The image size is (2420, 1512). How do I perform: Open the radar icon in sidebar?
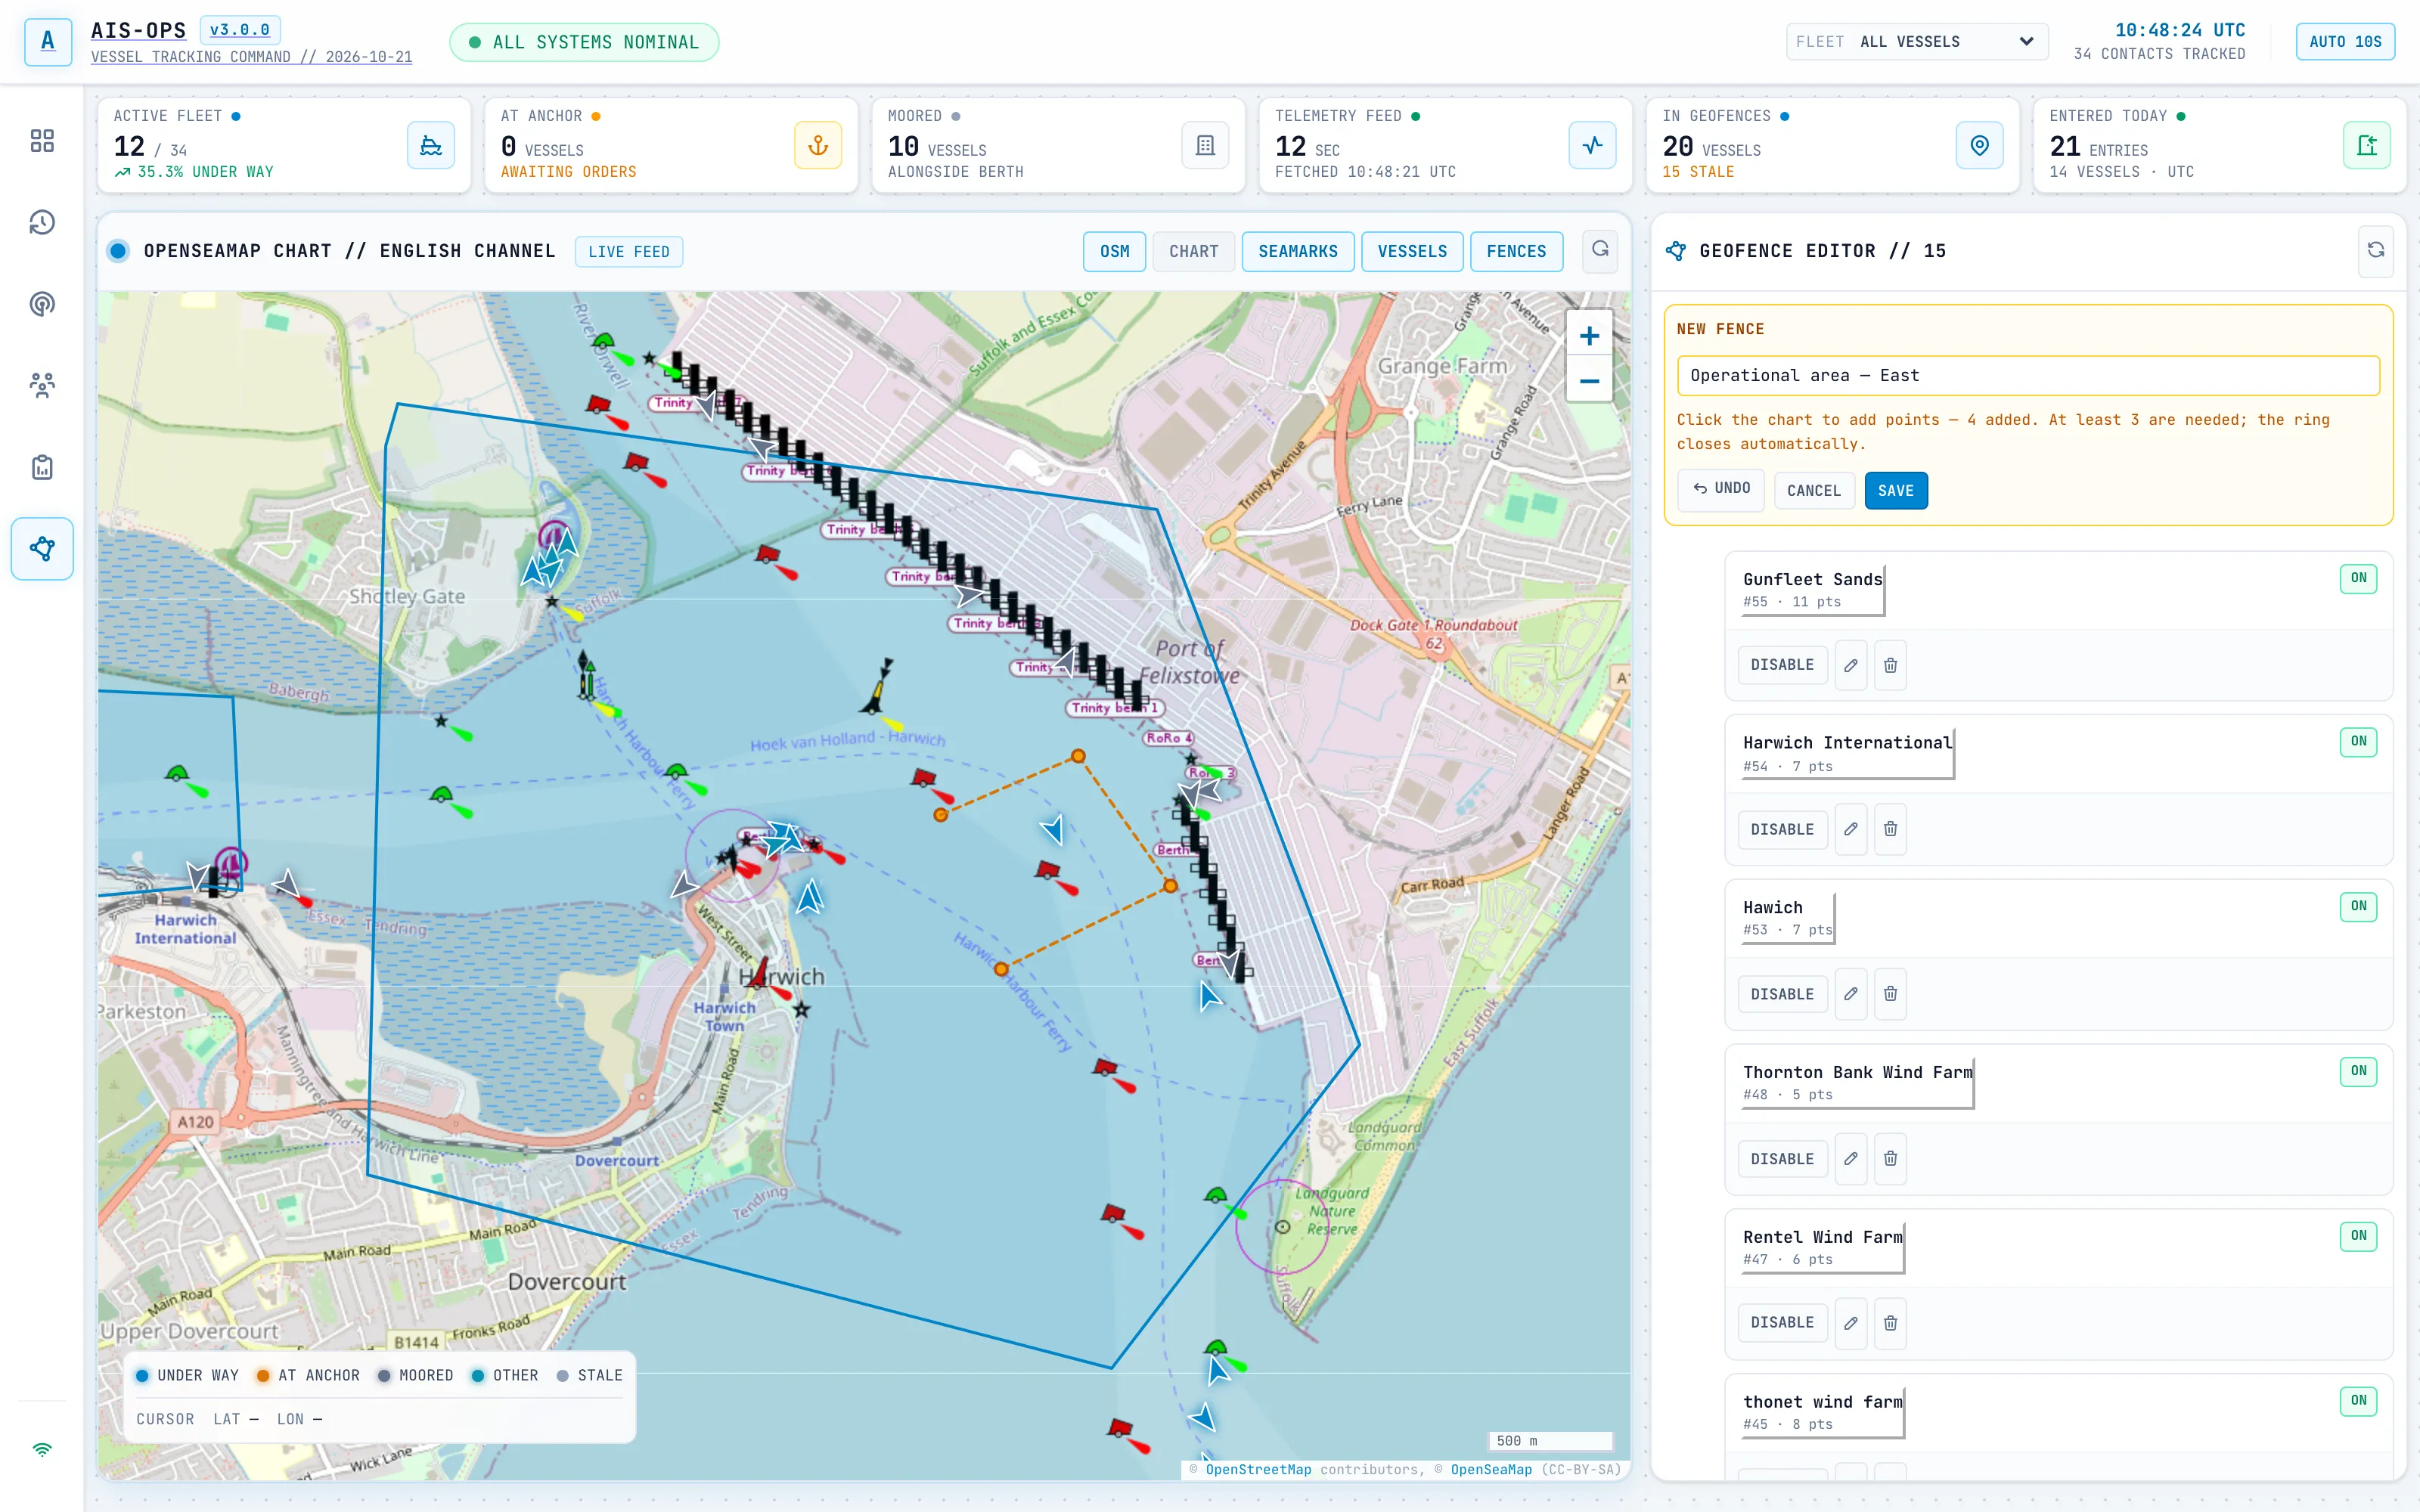click(42, 304)
